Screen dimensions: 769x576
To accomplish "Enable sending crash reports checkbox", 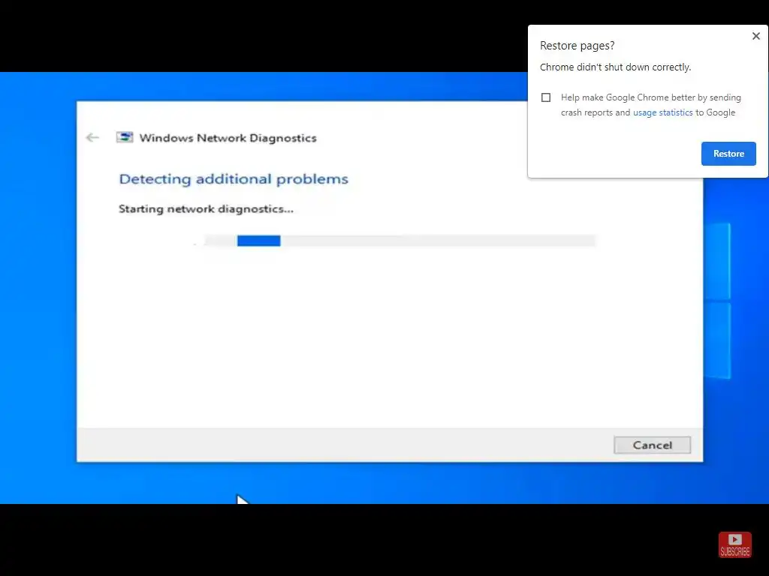I will pyautogui.click(x=546, y=97).
